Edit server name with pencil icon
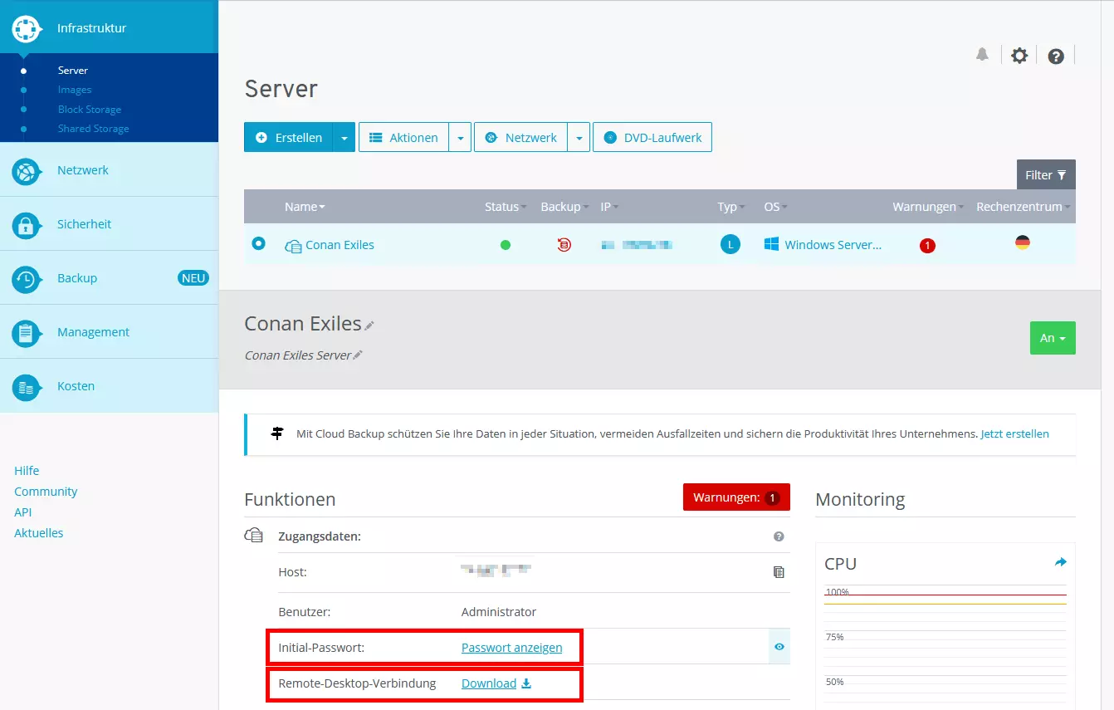1114x710 pixels. tap(369, 326)
